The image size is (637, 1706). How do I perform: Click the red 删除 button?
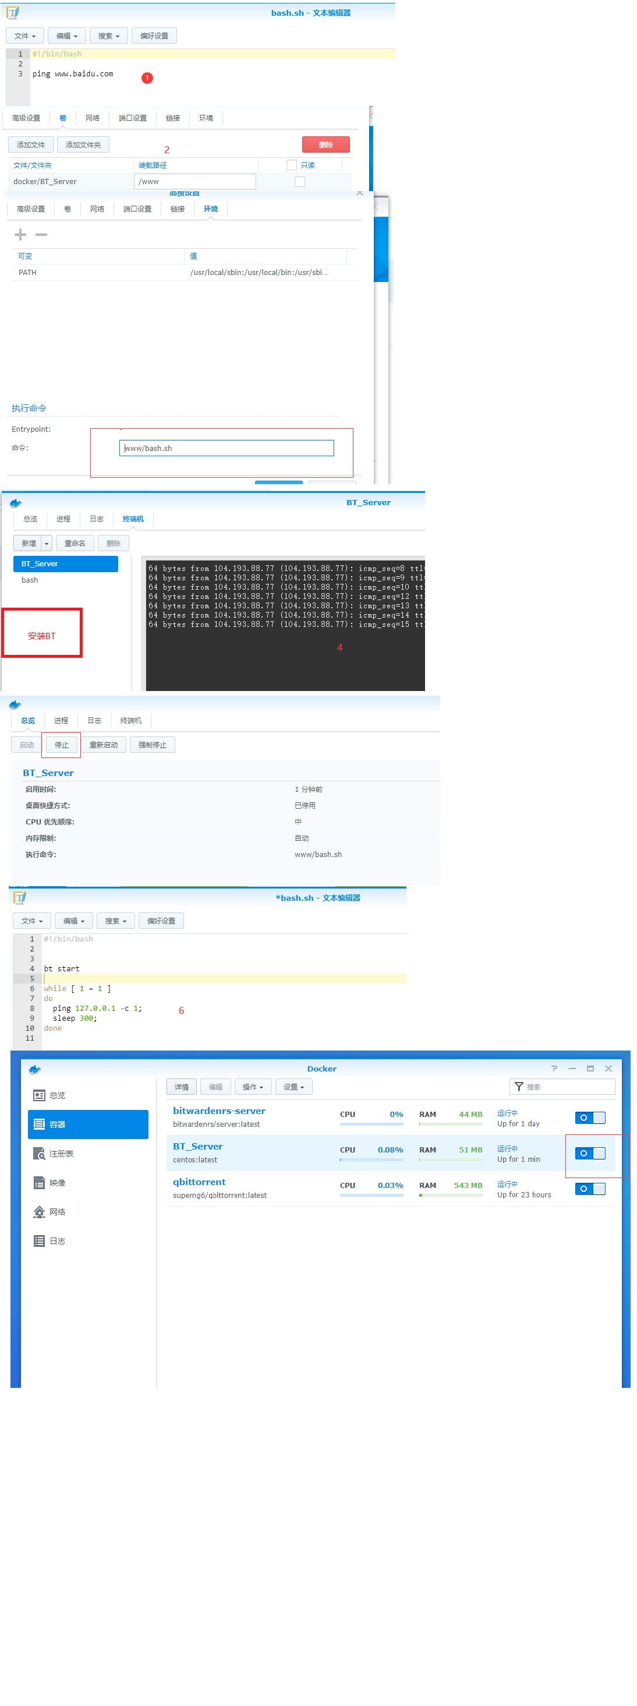326,144
